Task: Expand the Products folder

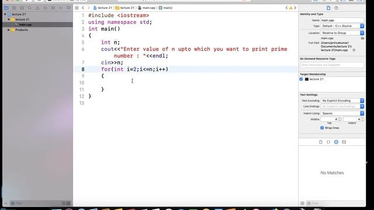Action: [x=9, y=30]
